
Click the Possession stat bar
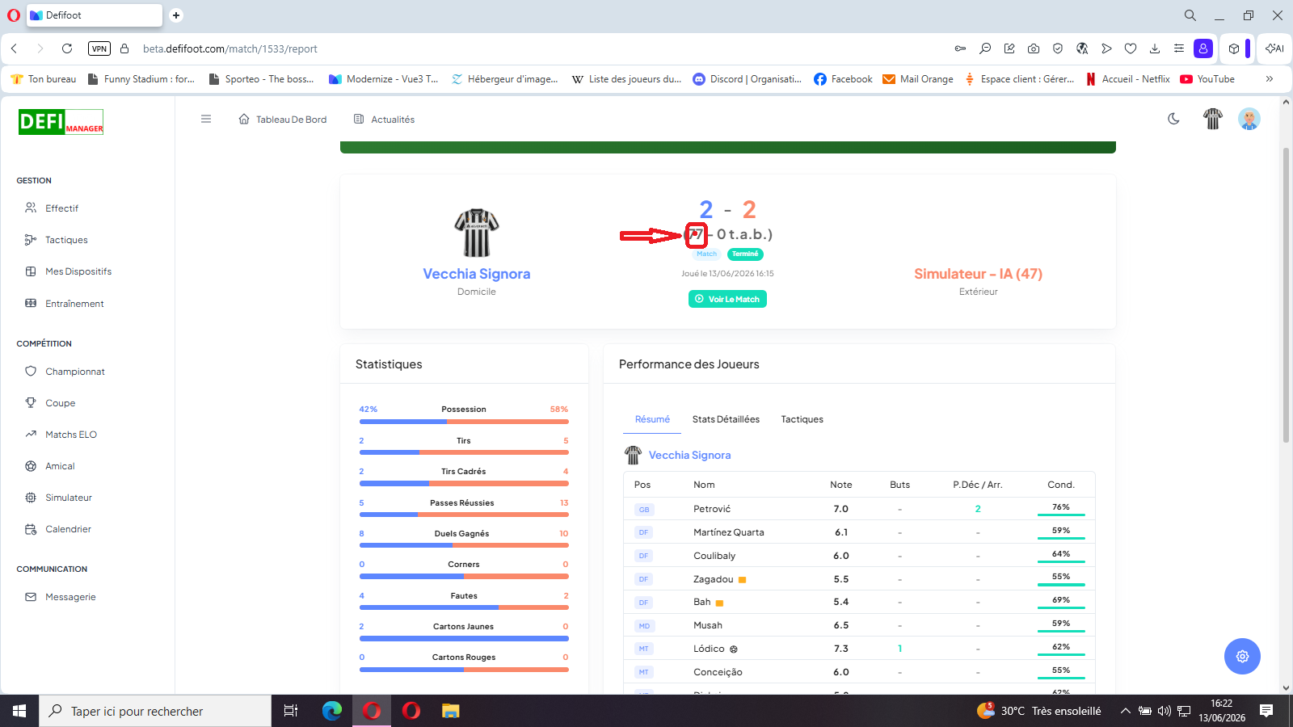[x=464, y=422]
